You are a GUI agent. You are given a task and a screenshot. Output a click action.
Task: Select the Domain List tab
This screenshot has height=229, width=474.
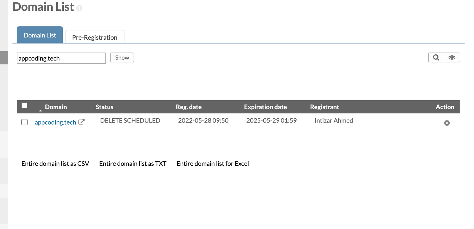40,35
